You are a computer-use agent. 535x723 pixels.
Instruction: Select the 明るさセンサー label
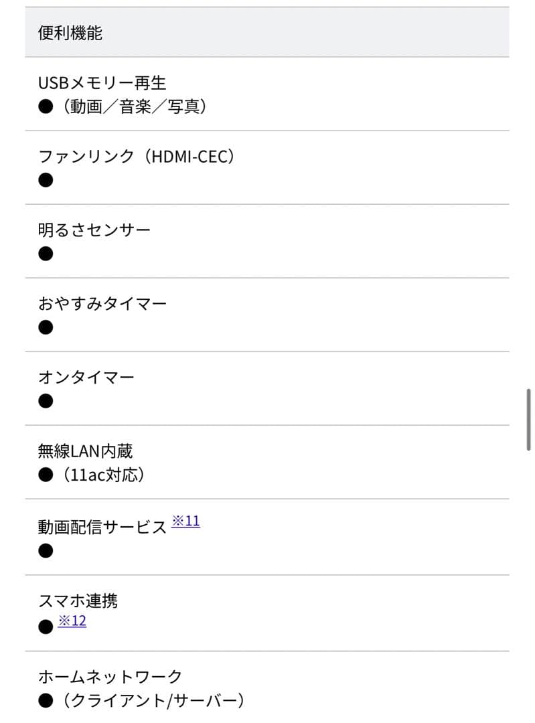click(94, 230)
